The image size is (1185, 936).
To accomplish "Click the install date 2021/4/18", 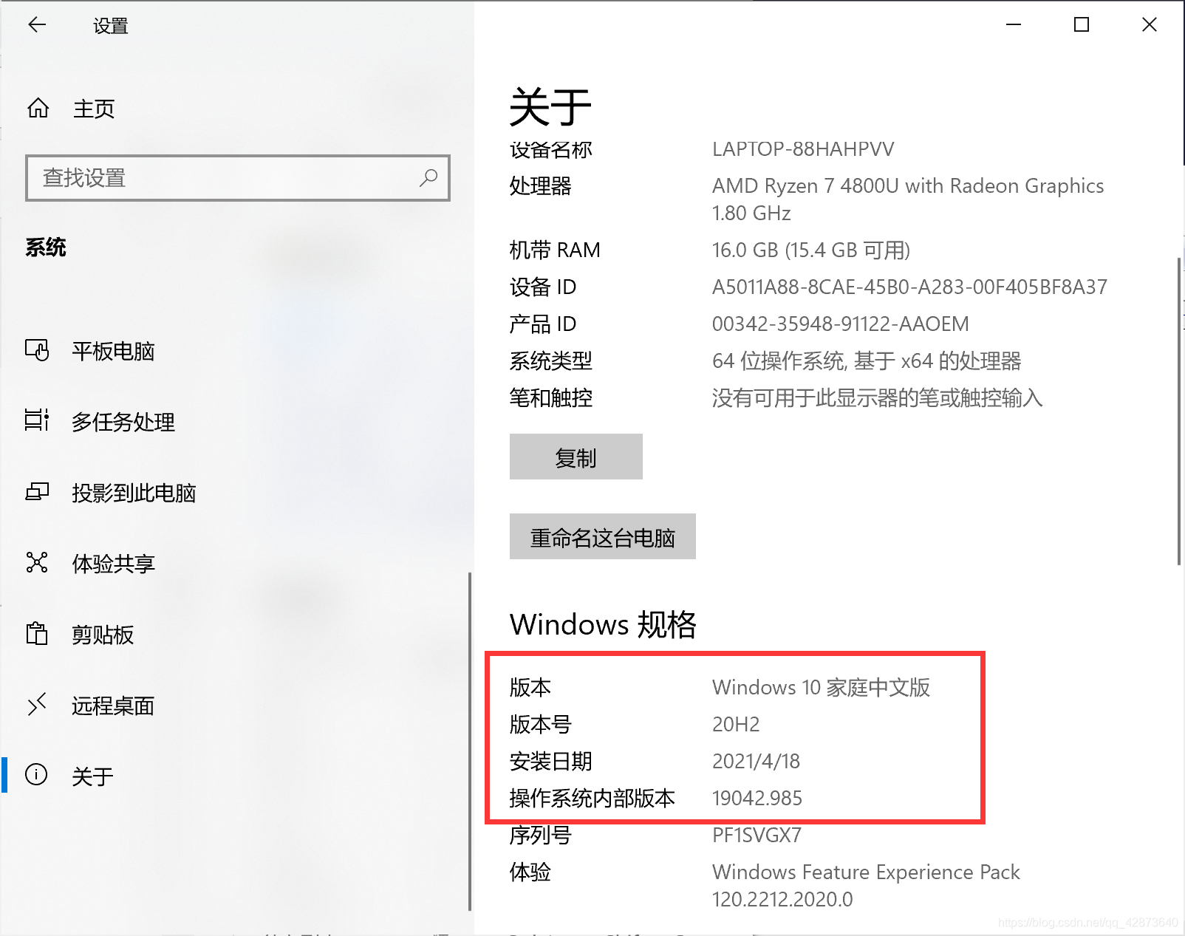I will (x=756, y=761).
